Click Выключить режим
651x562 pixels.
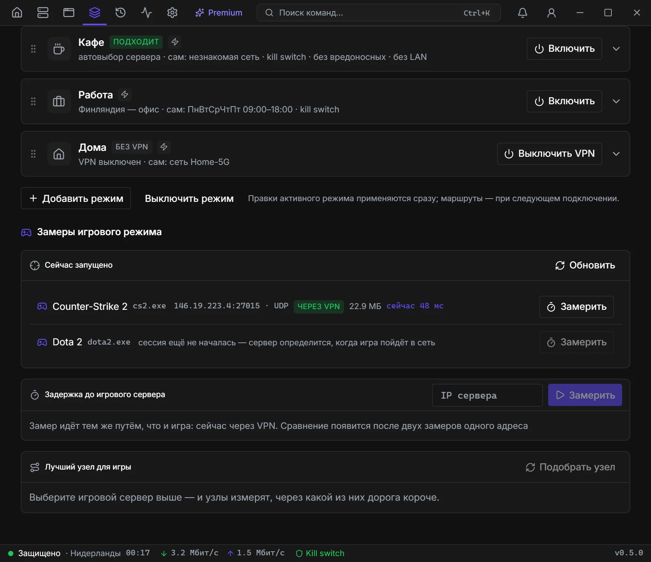click(x=189, y=199)
